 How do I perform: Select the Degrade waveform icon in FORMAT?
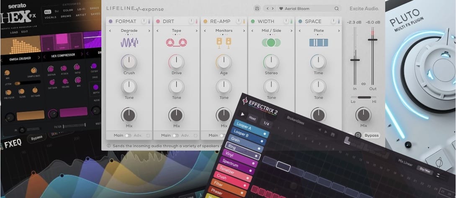[x=129, y=43]
